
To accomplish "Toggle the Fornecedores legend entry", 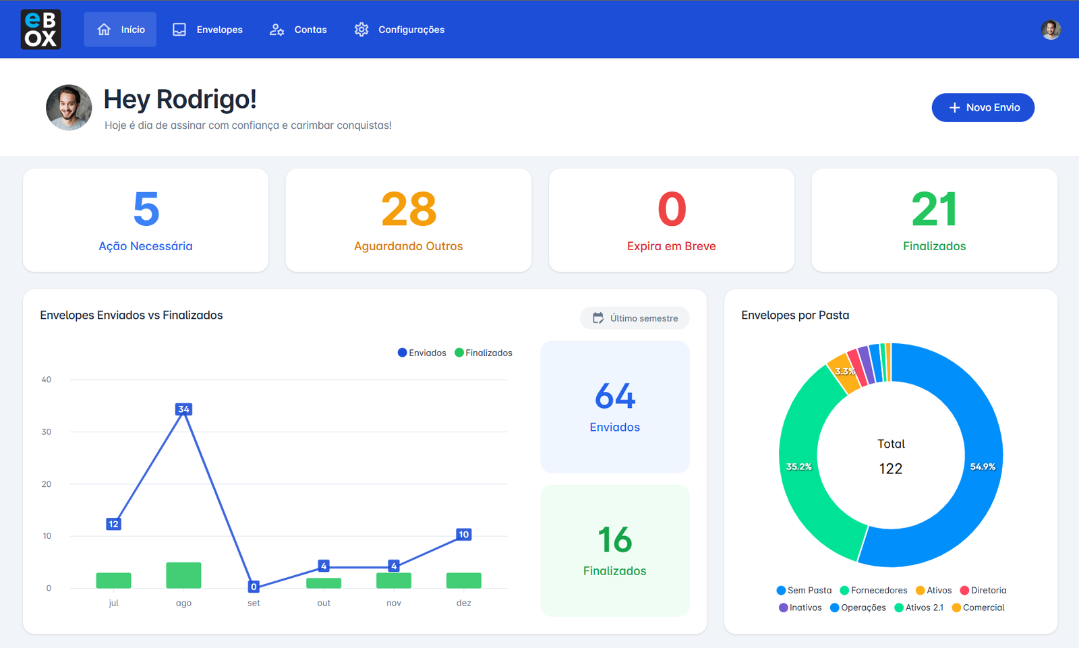I will pos(873,590).
